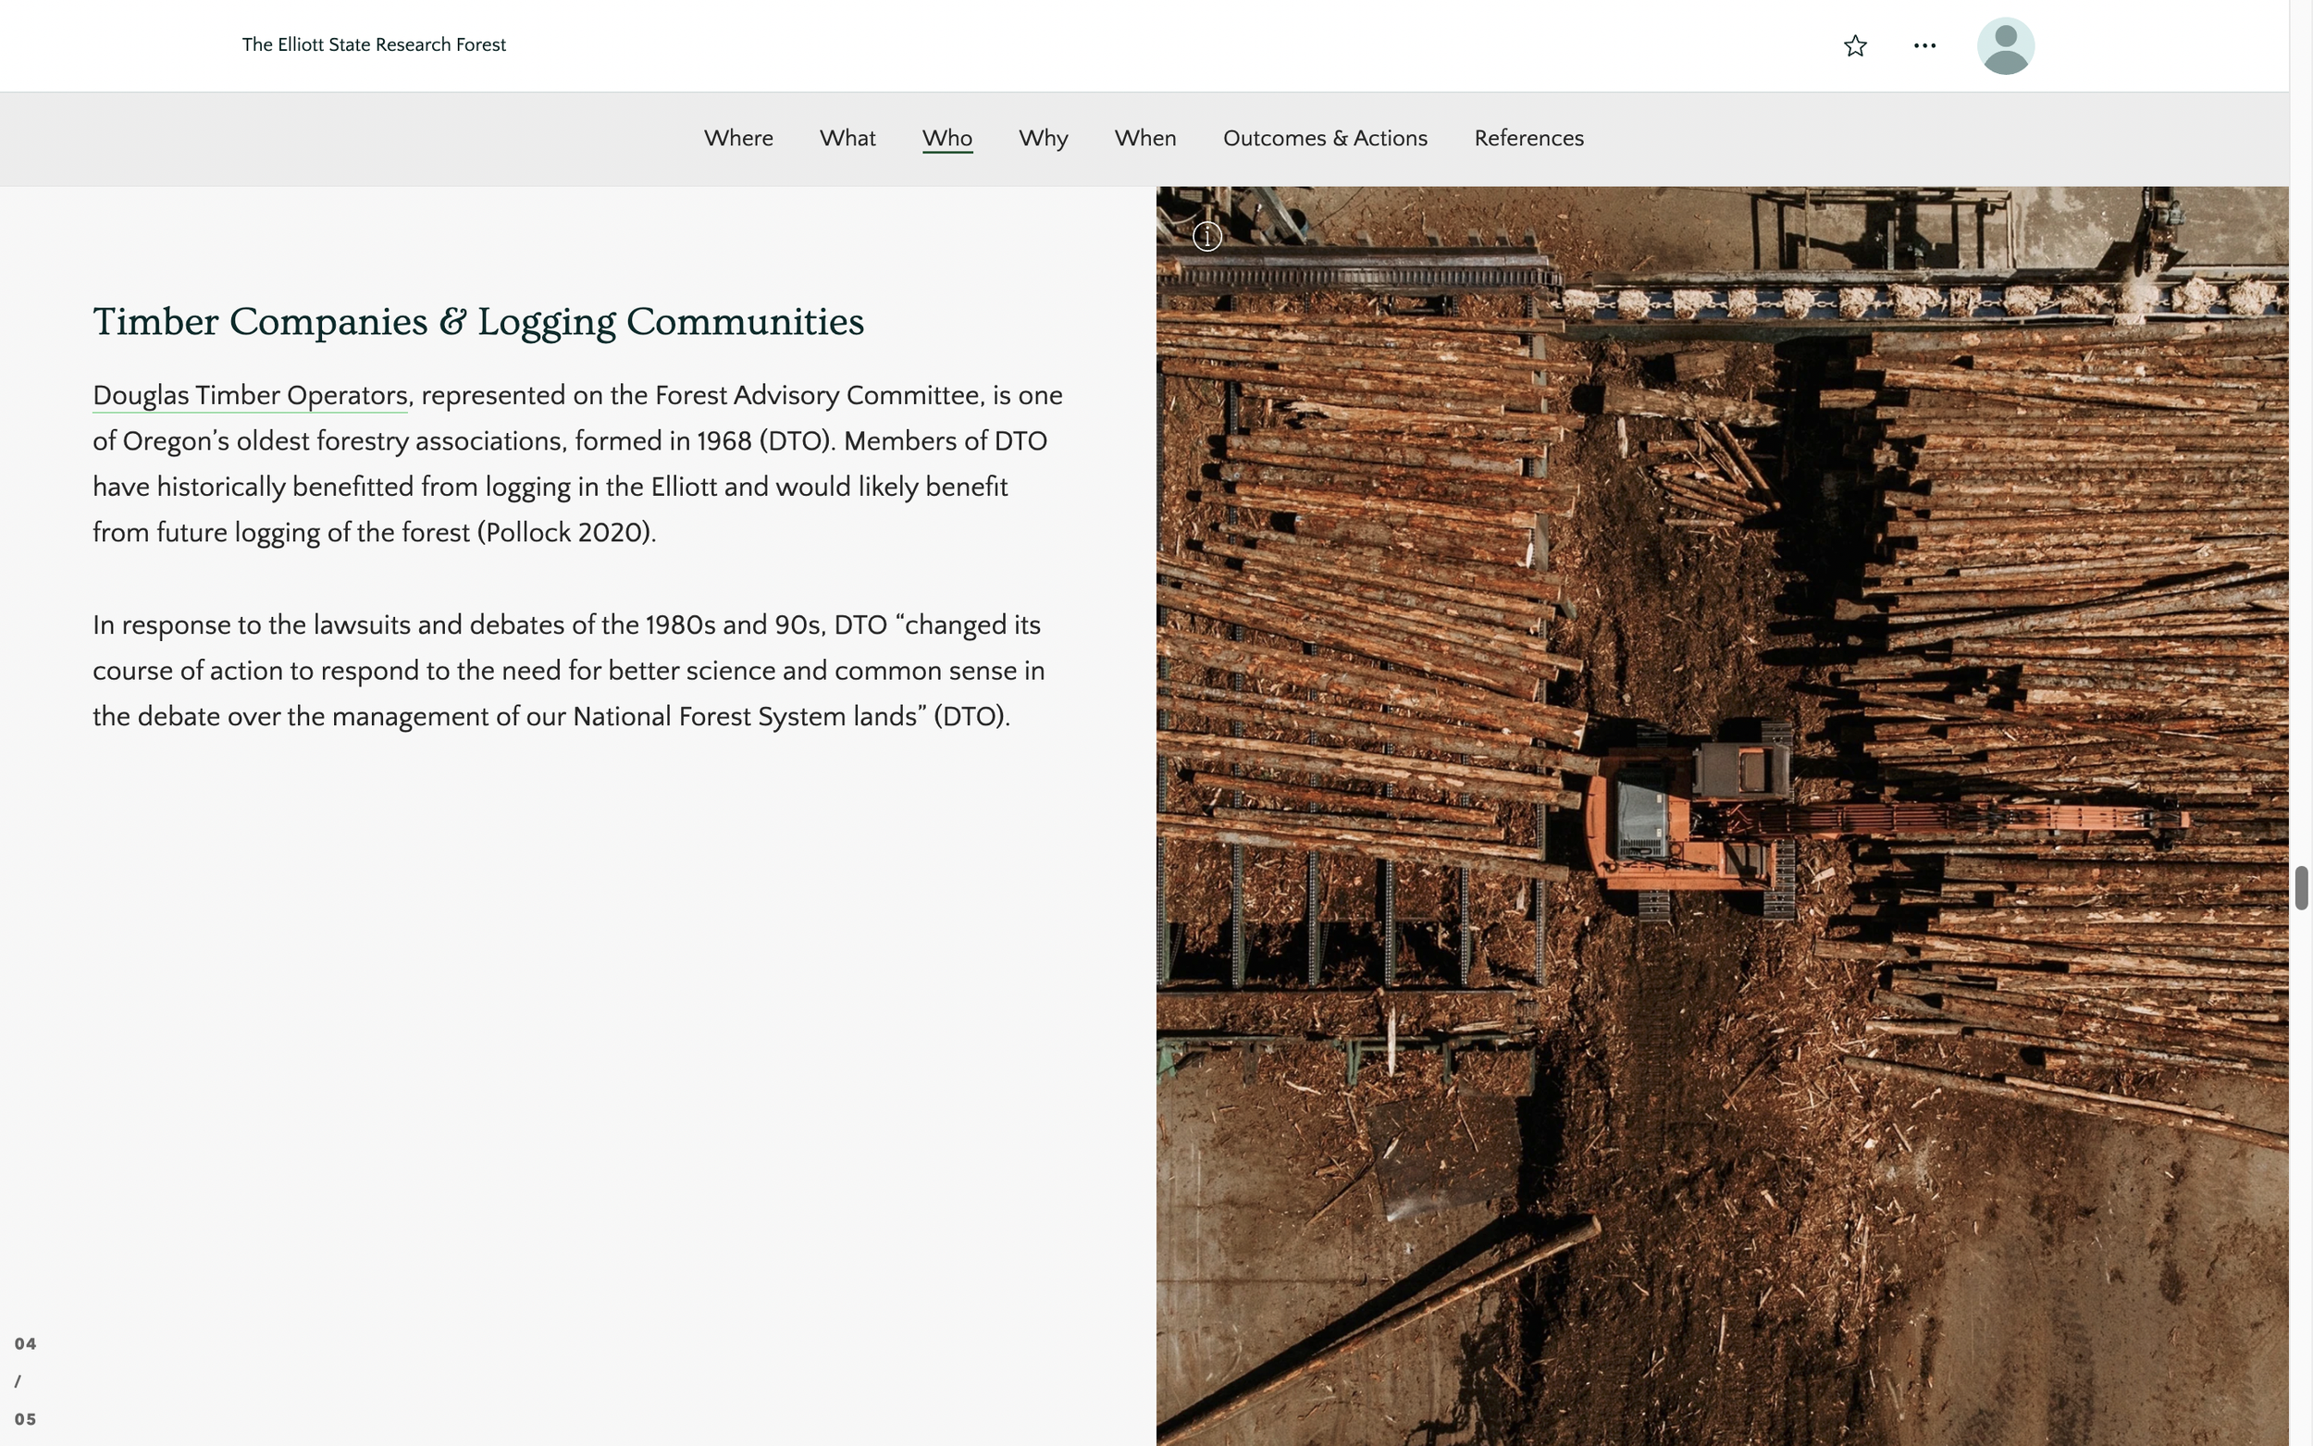The height and width of the screenshot is (1446, 2313).
Task: Click the 04 slide counter number
Action: [26, 1343]
